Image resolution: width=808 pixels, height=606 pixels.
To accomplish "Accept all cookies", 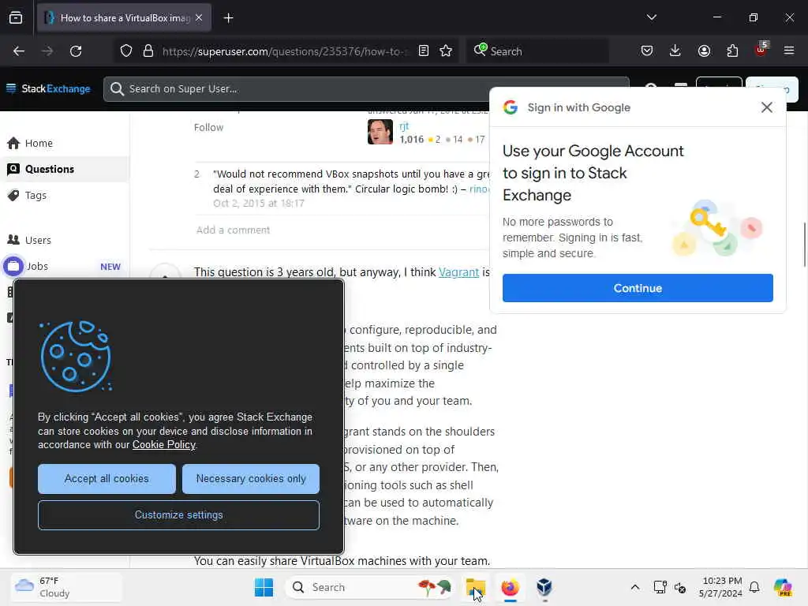I will pos(107,479).
